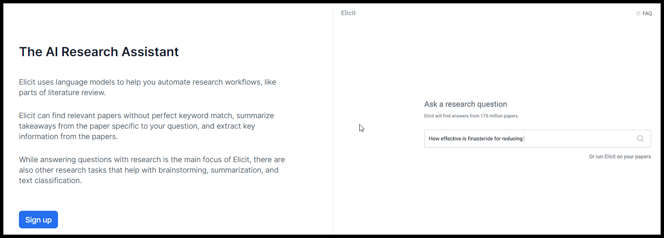
Task: Click 'The AI Research Assistant' heading
Action: pos(99,52)
